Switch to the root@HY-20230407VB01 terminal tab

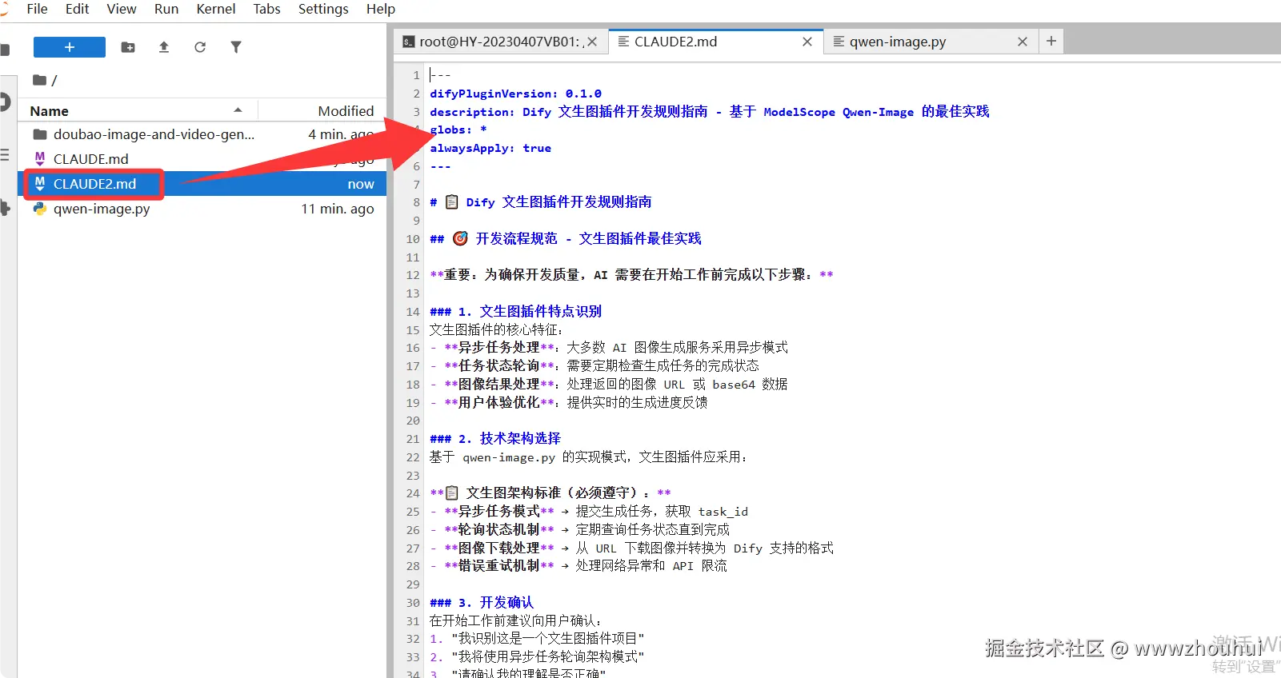click(499, 42)
